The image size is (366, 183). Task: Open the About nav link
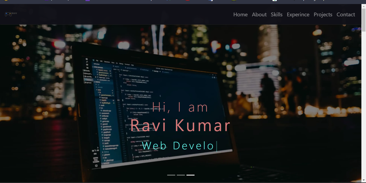click(259, 14)
